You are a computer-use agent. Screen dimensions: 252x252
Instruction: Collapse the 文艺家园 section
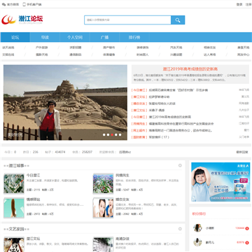[x=180, y=229]
